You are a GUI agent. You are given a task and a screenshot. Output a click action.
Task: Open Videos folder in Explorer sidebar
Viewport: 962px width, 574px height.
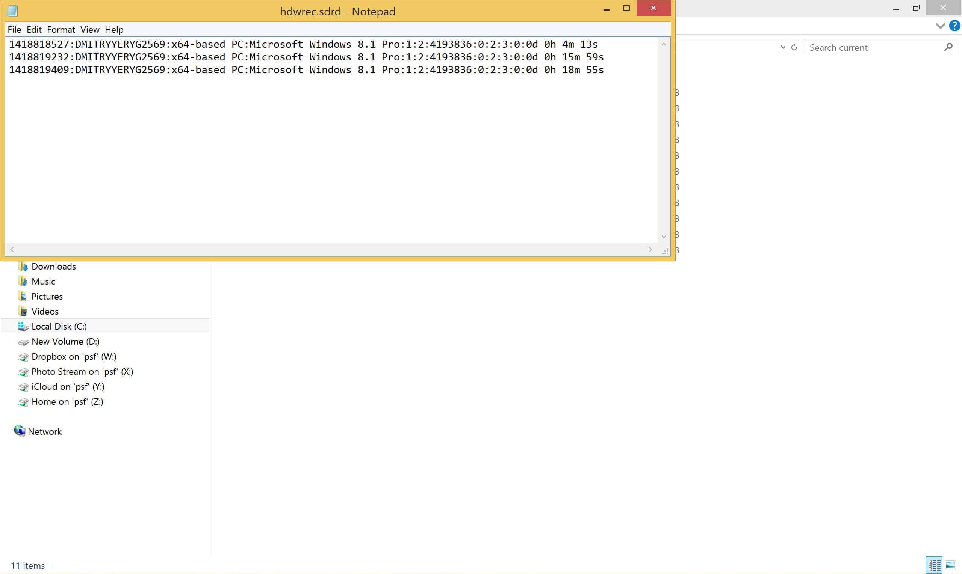pos(45,312)
